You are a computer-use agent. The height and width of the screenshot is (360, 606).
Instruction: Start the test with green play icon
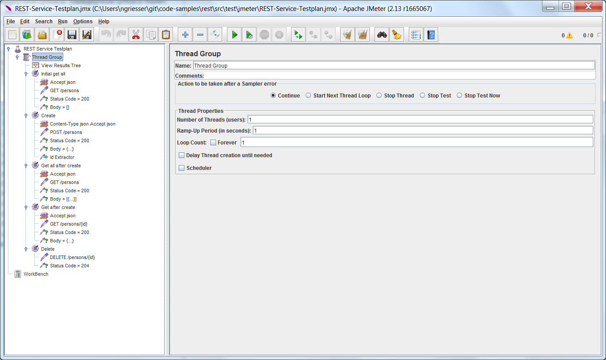(234, 35)
